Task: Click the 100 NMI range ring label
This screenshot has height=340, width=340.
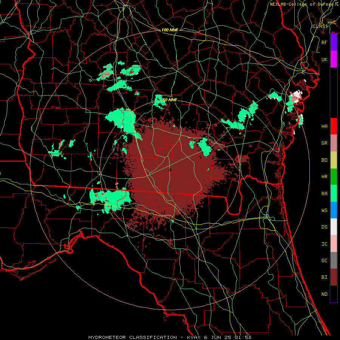Action: point(170,30)
